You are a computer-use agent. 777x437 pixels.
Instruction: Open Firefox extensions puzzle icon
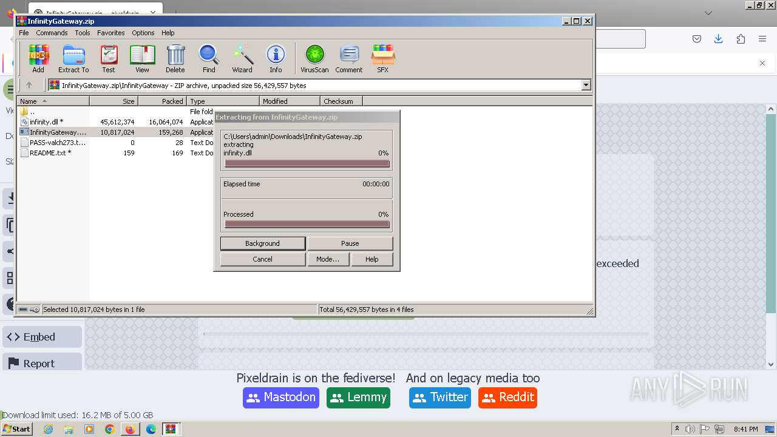click(x=741, y=39)
